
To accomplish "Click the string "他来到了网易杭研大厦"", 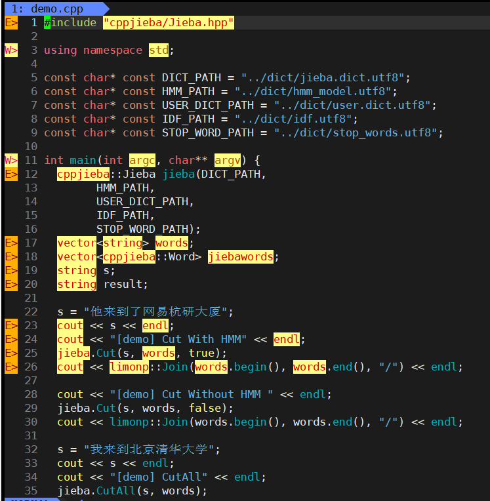I will tap(155, 311).
